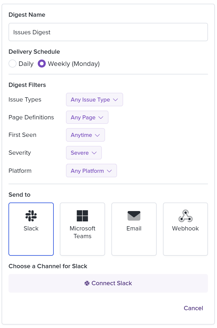Image resolution: width=217 pixels, height=328 pixels.
Task: Click the Digest Name text field
Action: (x=108, y=32)
